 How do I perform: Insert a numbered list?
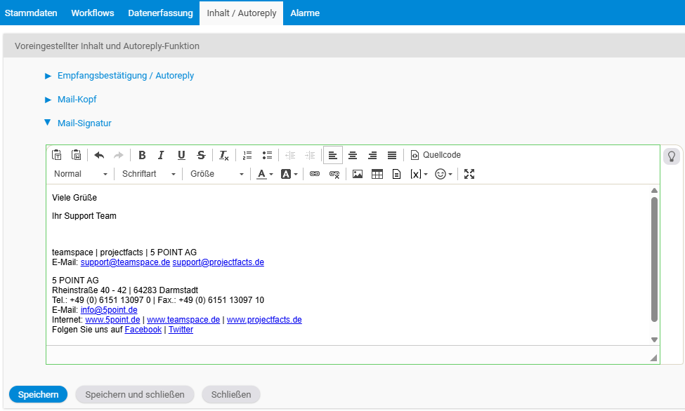[247, 155]
